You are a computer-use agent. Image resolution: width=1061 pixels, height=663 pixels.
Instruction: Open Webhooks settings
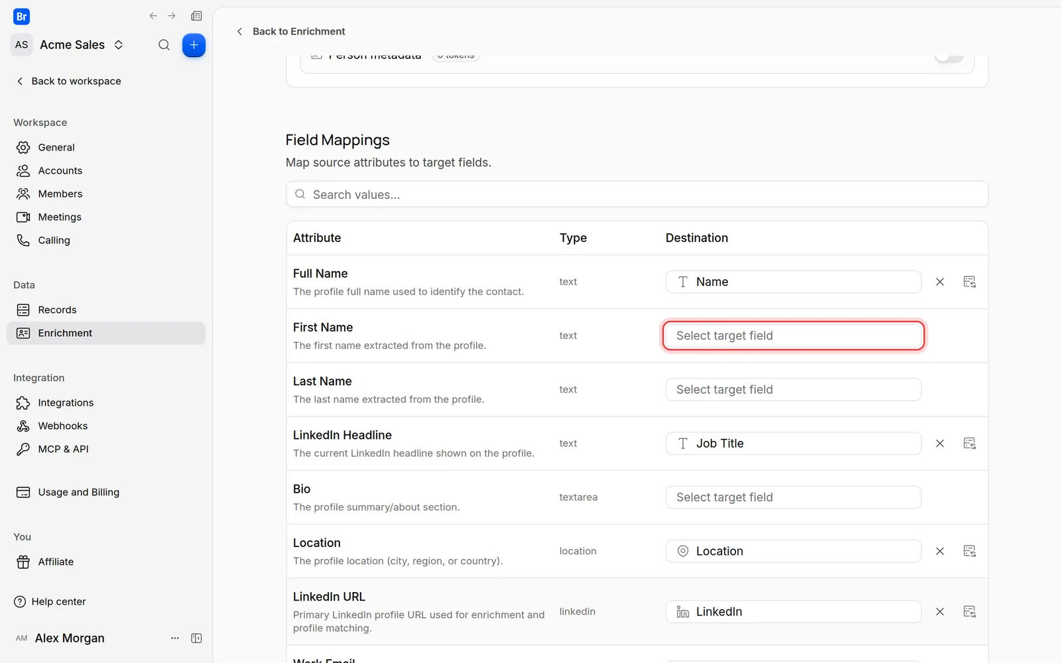click(106, 426)
